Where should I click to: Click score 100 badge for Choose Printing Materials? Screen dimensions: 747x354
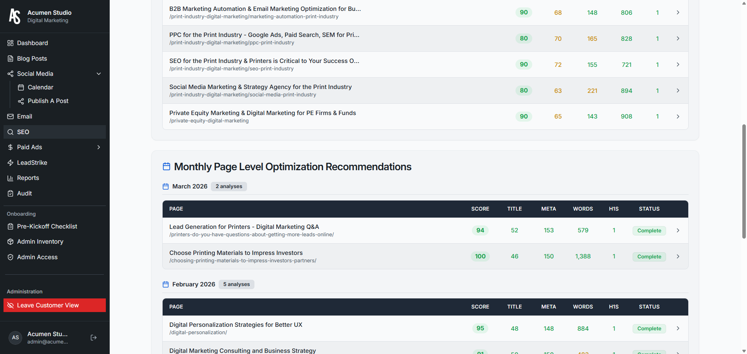(x=480, y=256)
